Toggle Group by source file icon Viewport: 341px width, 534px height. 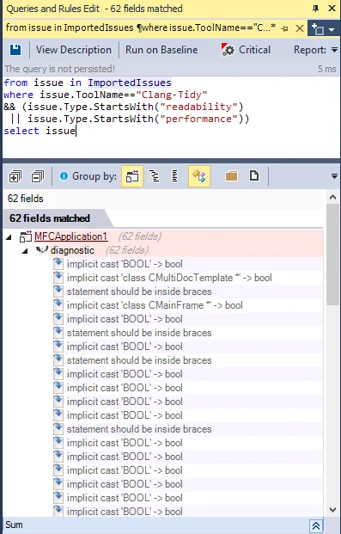tap(254, 176)
